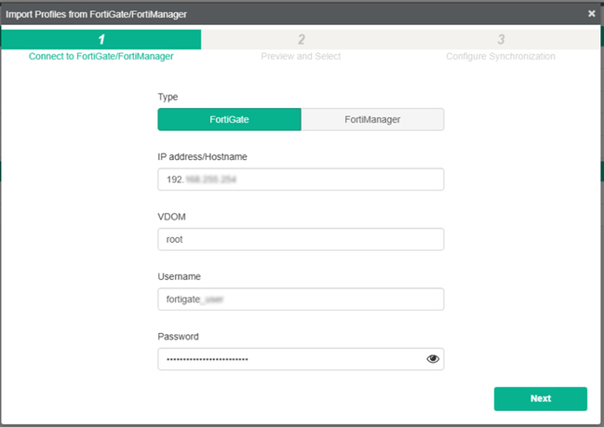Focus the VDOM input field
Image resolution: width=604 pixels, height=427 pixels.
tap(301, 239)
